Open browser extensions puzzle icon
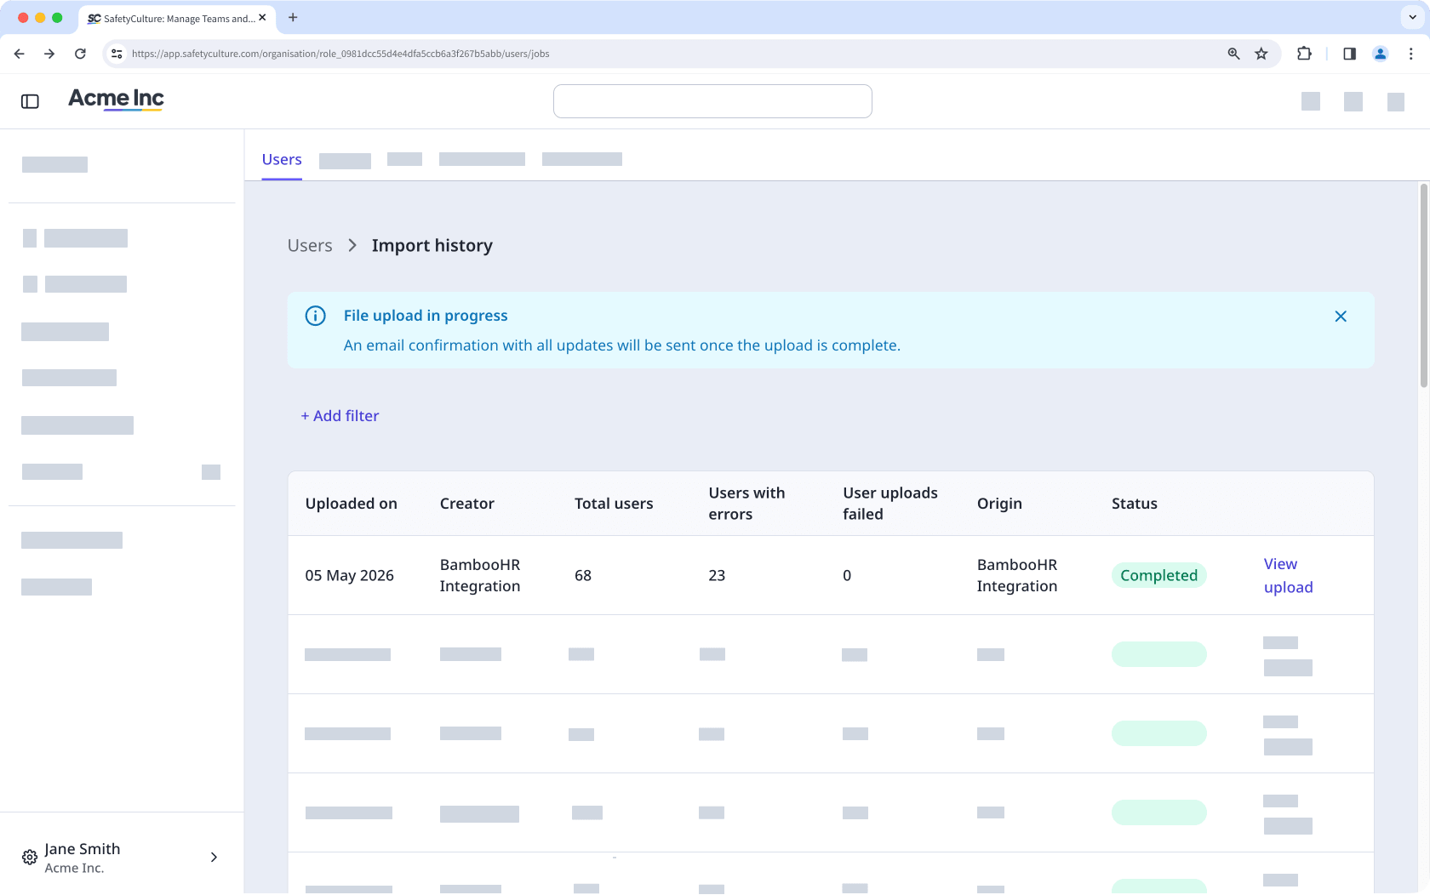 [x=1304, y=54]
